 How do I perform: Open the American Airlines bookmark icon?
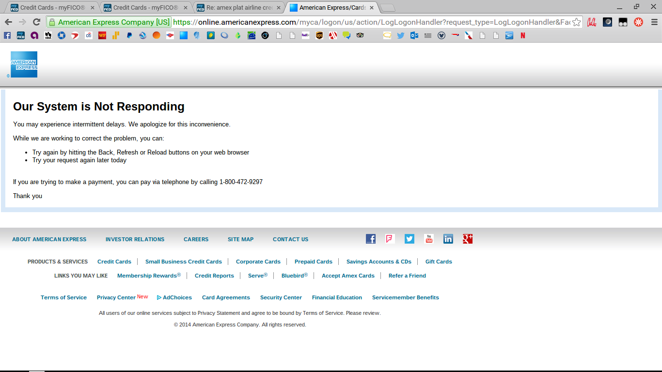point(469,35)
